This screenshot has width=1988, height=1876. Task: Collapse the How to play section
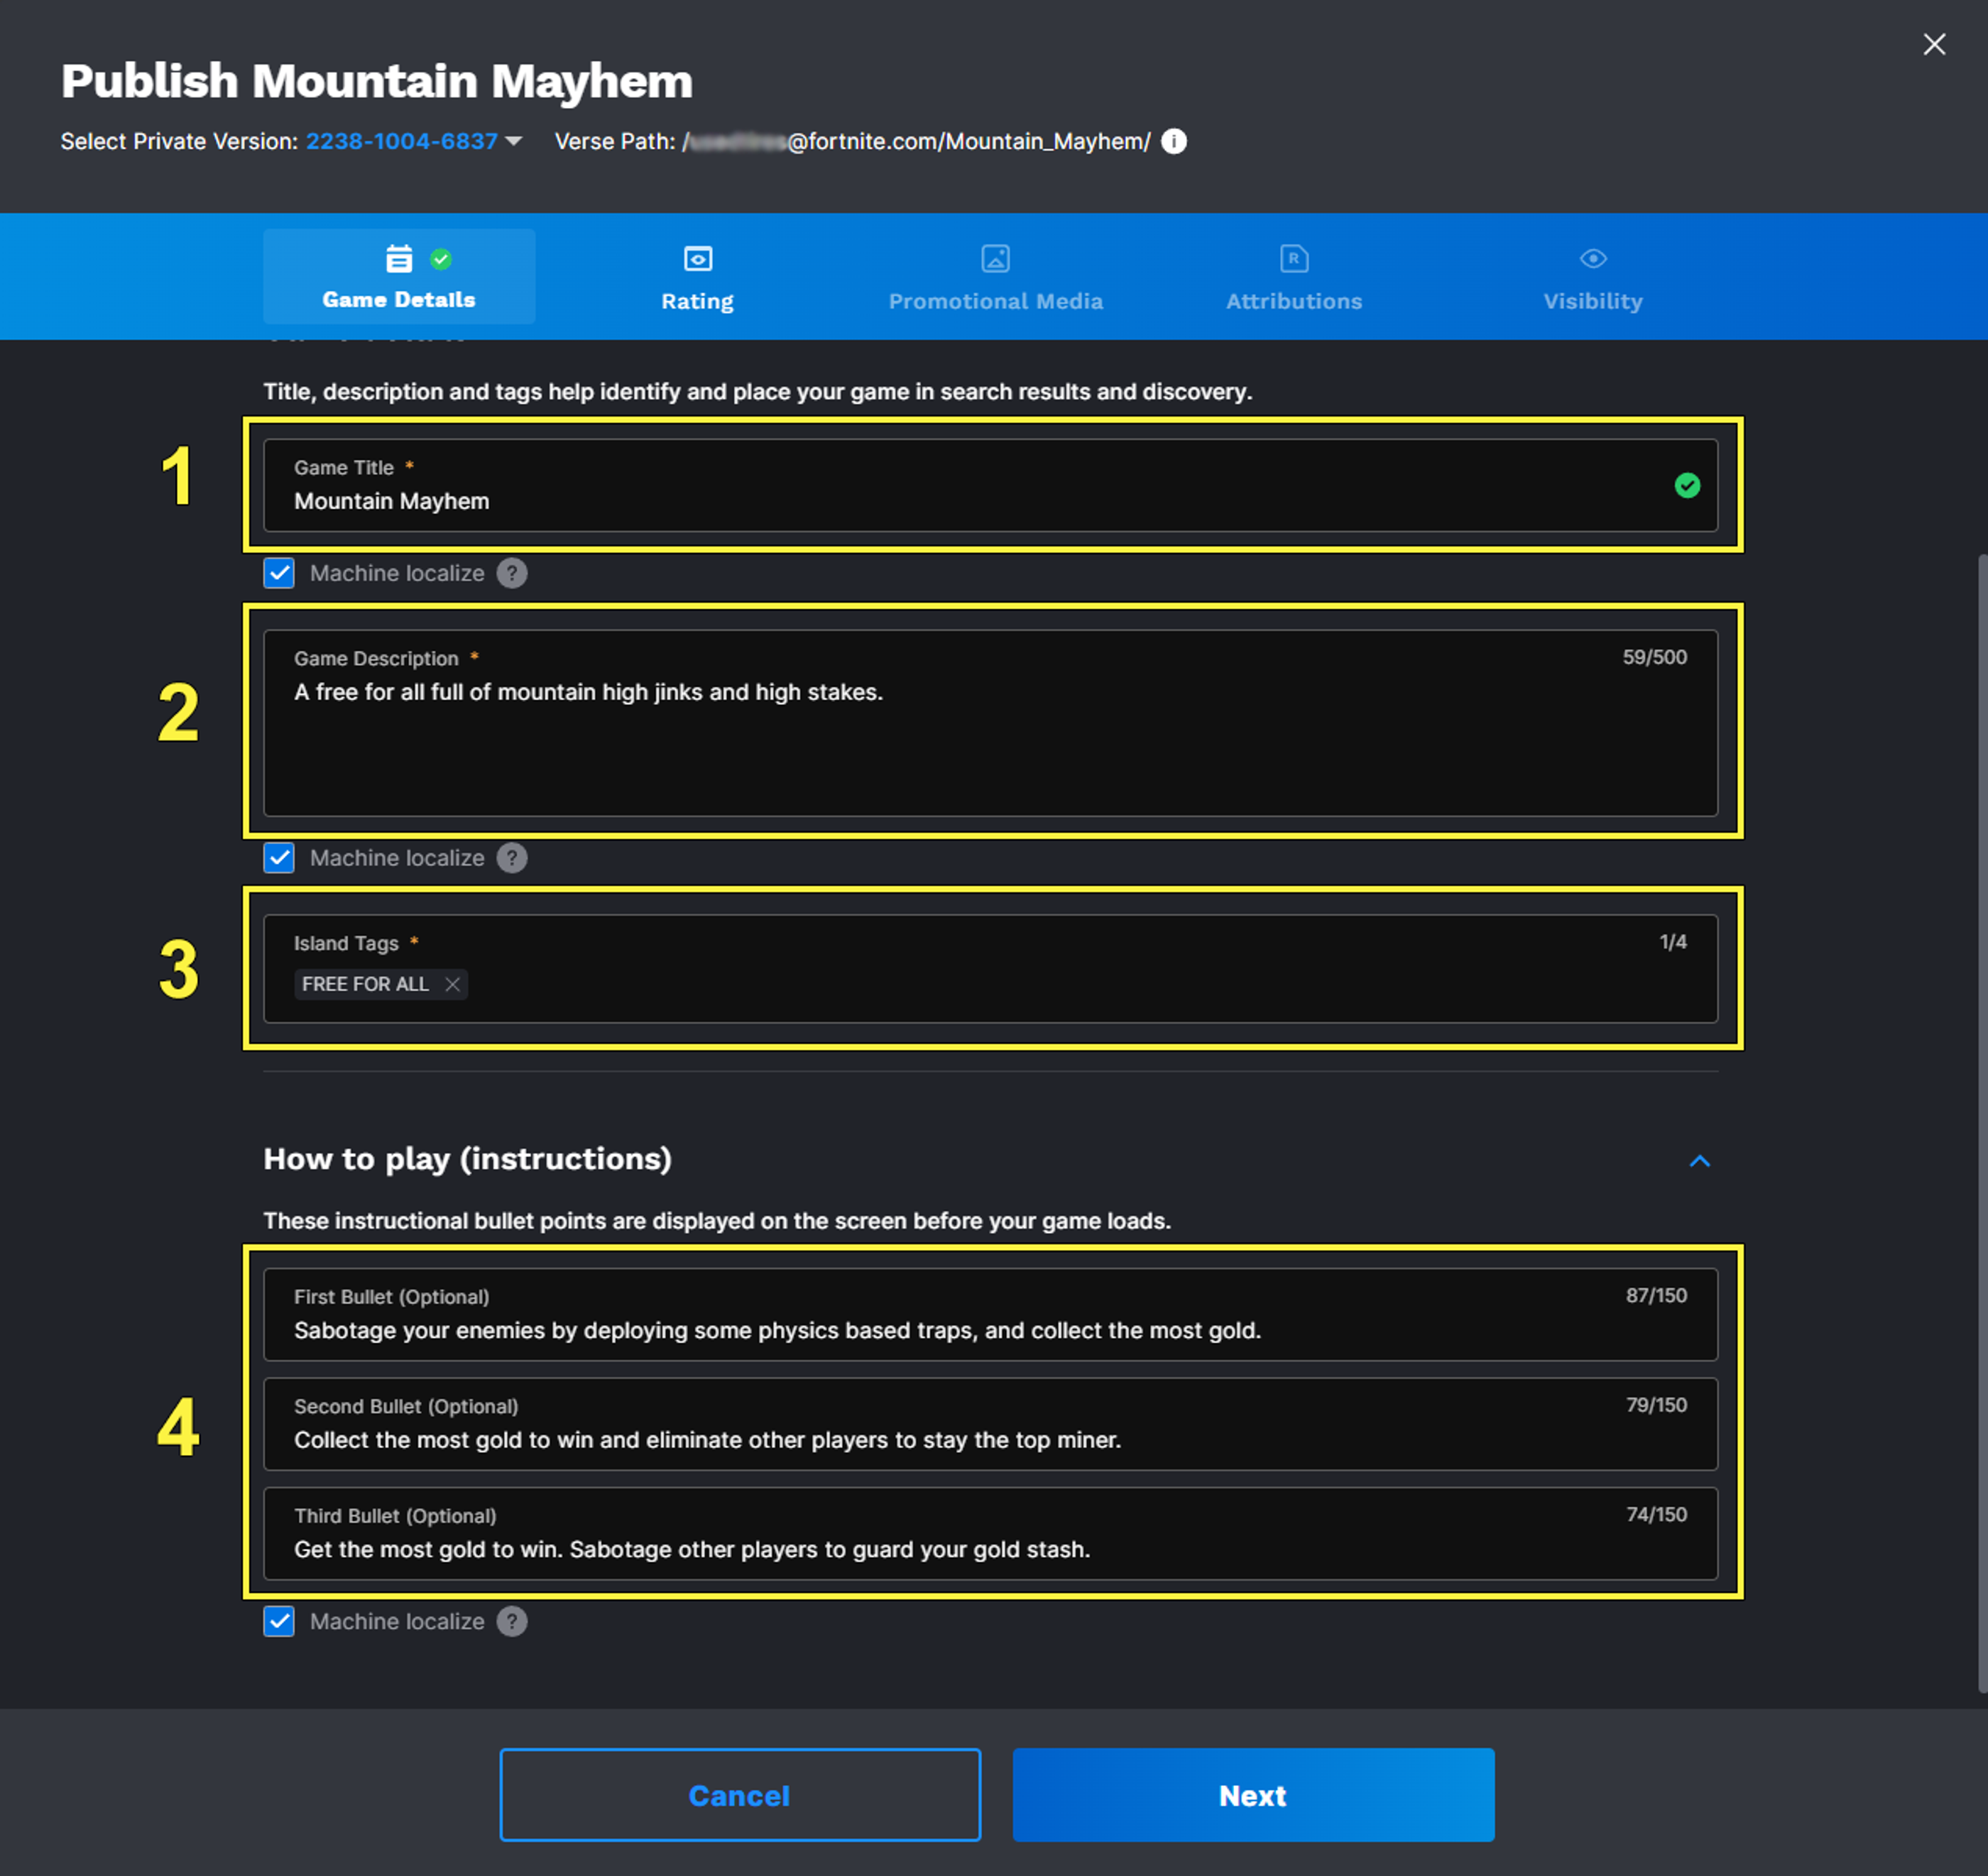(x=1699, y=1161)
